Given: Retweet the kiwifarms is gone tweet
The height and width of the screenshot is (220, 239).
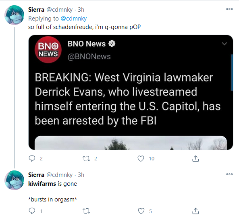Looking at the screenshot, I should click(86, 211).
